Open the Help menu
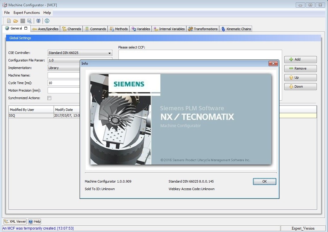Image resolution: width=328 pixels, height=232 pixels. click(47, 13)
